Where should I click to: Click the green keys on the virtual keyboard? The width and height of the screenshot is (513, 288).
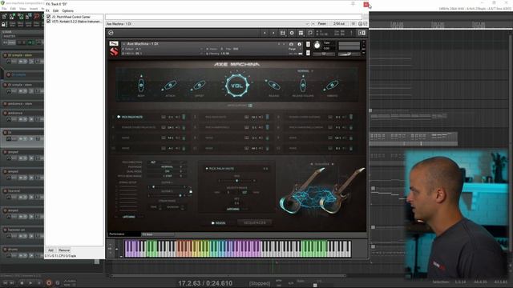coord(314,249)
